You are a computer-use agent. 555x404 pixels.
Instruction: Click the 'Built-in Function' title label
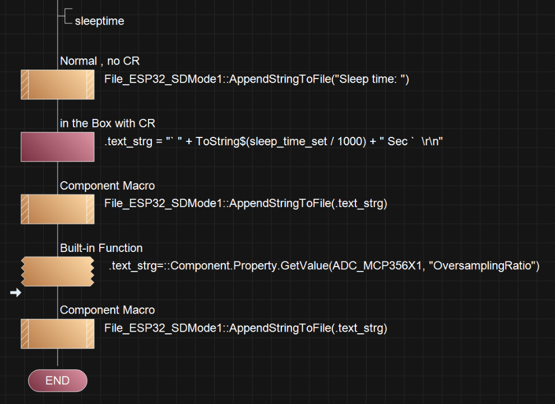101,248
